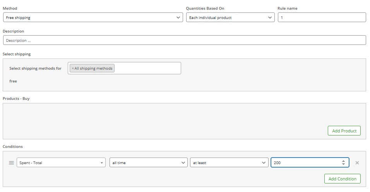This screenshot has width=370, height=192.
Task: Open the at least comparison dropdown
Action: click(229, 163)
